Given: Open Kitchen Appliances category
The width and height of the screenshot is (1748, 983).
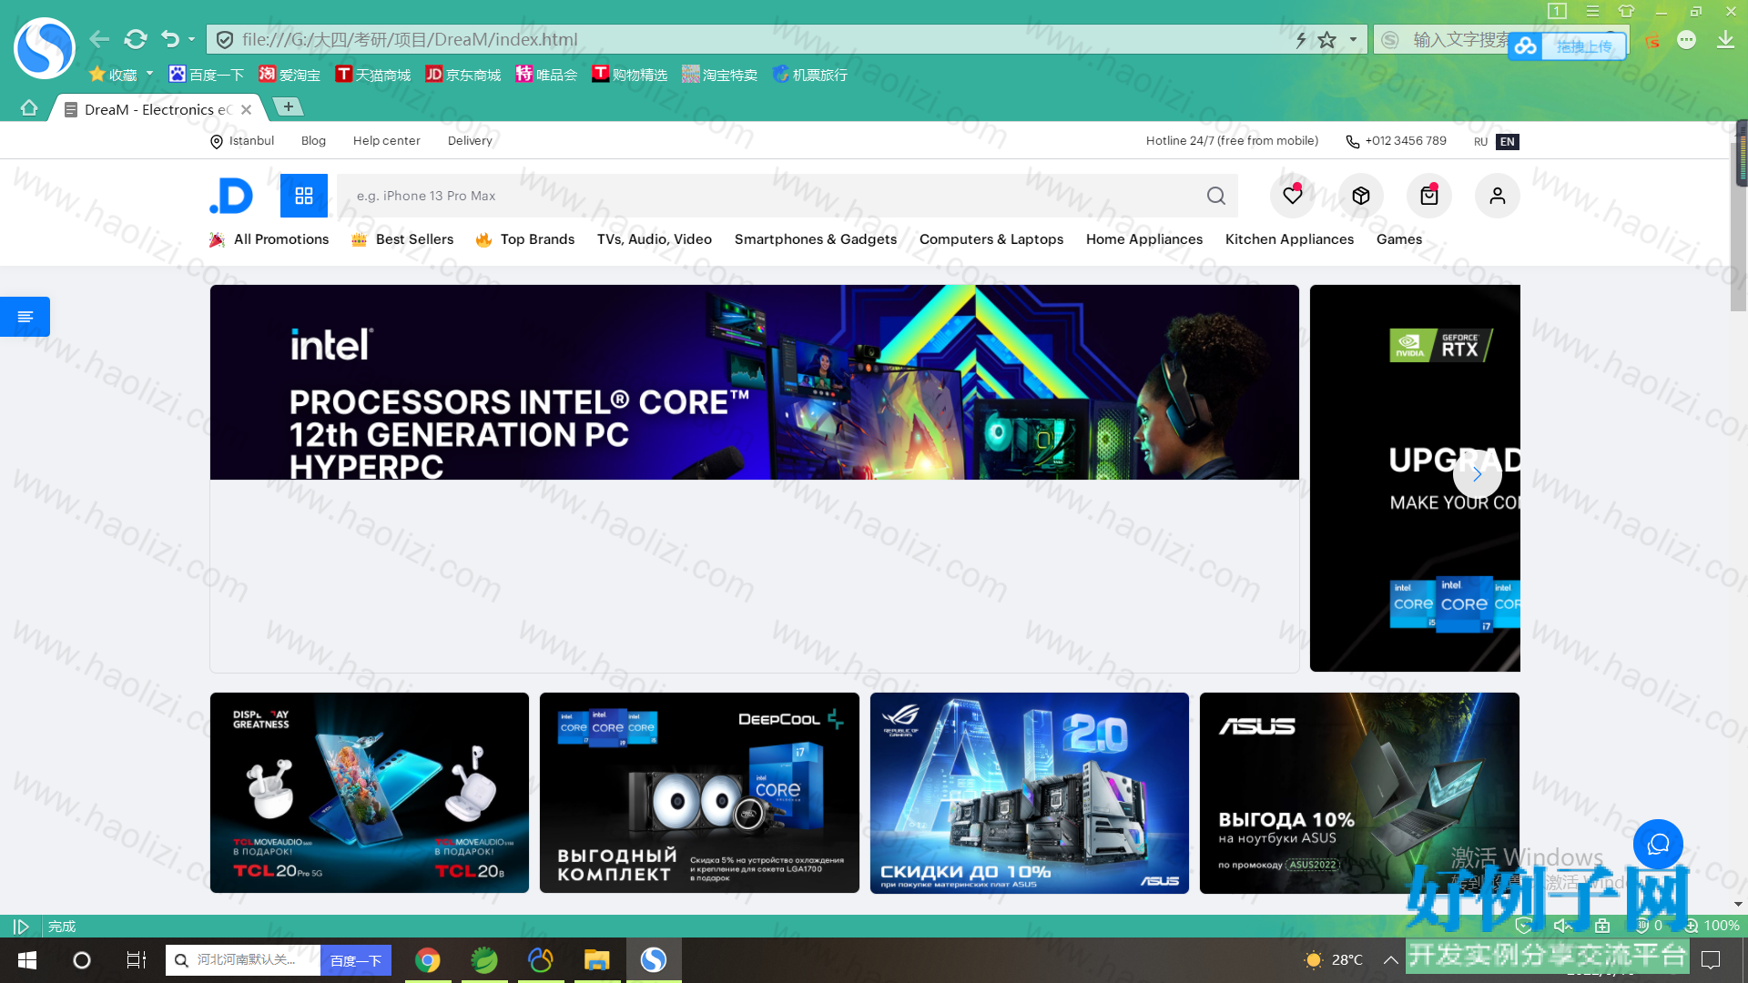Looking at the screenshot, I should coord(1289,239).
